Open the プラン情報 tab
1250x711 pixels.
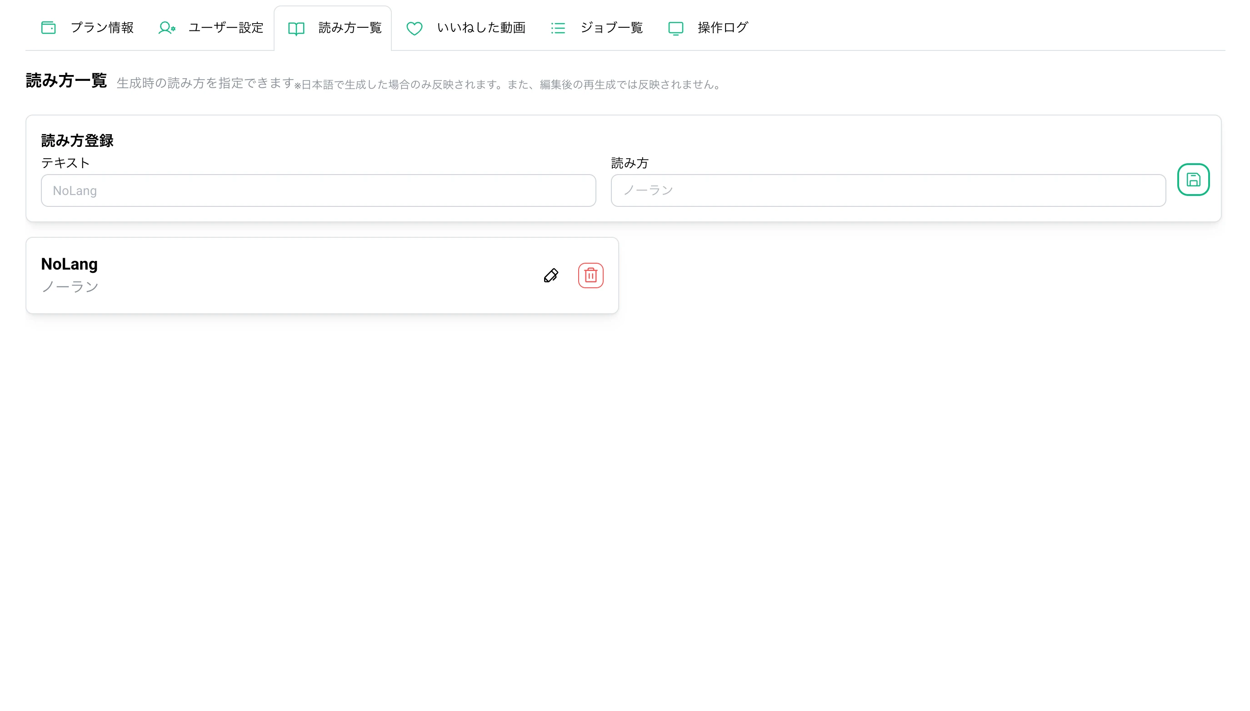88,28
